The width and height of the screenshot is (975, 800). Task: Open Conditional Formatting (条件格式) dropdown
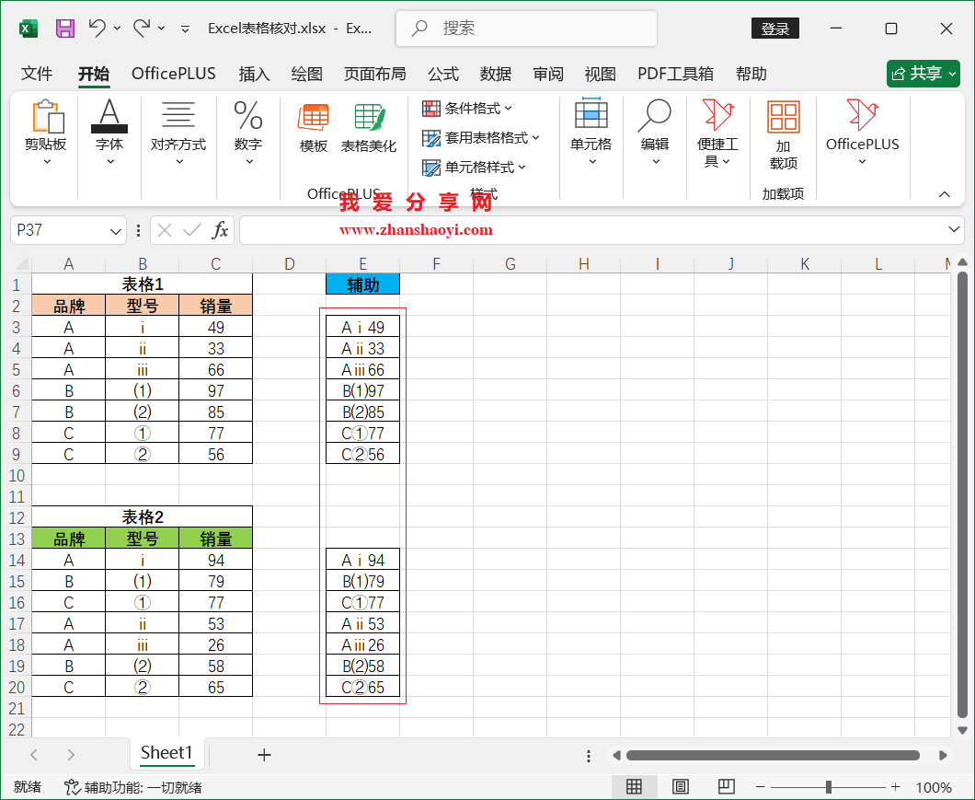pos(467,109)
